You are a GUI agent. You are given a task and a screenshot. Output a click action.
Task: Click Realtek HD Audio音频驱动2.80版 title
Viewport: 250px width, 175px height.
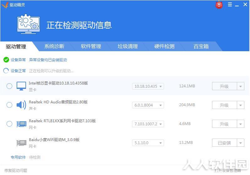58,102
